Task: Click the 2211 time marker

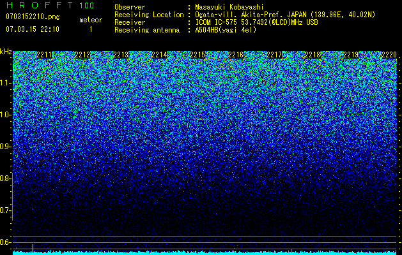Action: (x=44, y=55)
